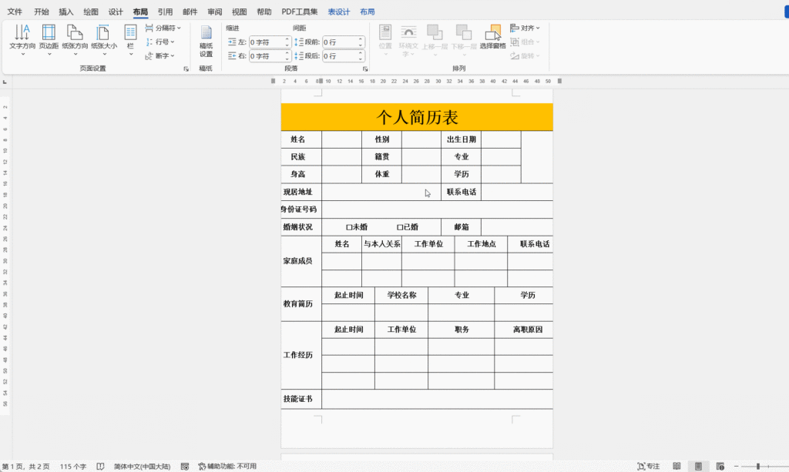Switch to Review (审阅) tab
789x472 pixels.
[x=214, y=12]
